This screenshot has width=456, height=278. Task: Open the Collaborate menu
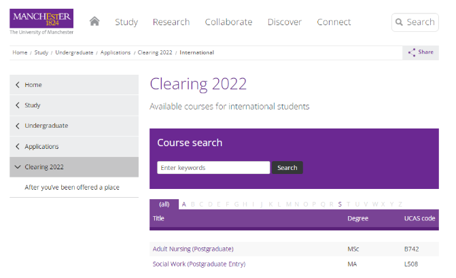point(228,22)
